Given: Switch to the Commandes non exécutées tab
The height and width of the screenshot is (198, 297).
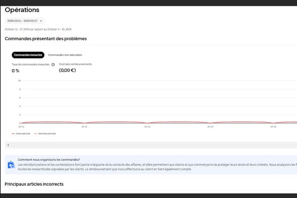Looking at the screenshot, I should 65,55.
